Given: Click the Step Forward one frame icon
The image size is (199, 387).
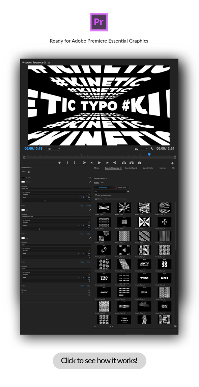Looking at the screenshot, I should (x=107, y=163).
